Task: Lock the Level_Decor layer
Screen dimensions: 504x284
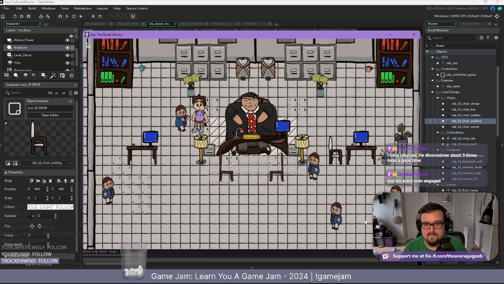Action: coord(73,55)
